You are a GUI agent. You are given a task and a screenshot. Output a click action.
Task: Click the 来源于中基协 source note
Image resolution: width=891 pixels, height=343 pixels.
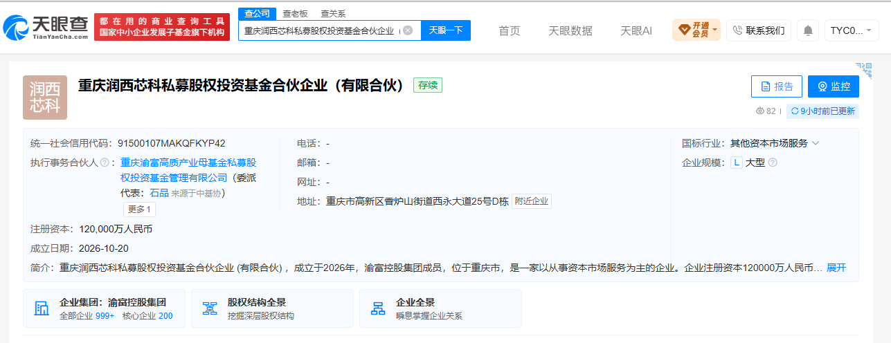pos(197,193)
